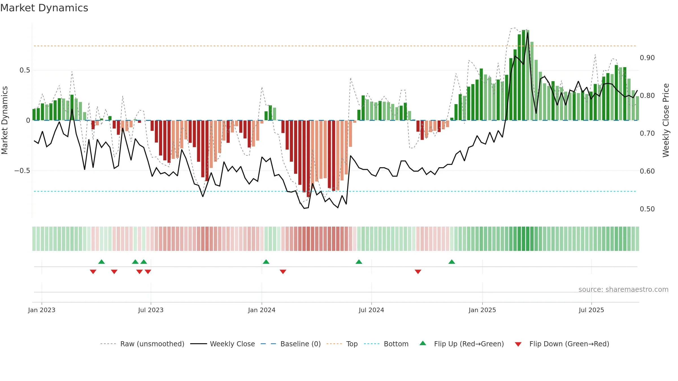Click the right axis '0.60' price label
This screenshot has width=678, height=381.
coord(647,171)
